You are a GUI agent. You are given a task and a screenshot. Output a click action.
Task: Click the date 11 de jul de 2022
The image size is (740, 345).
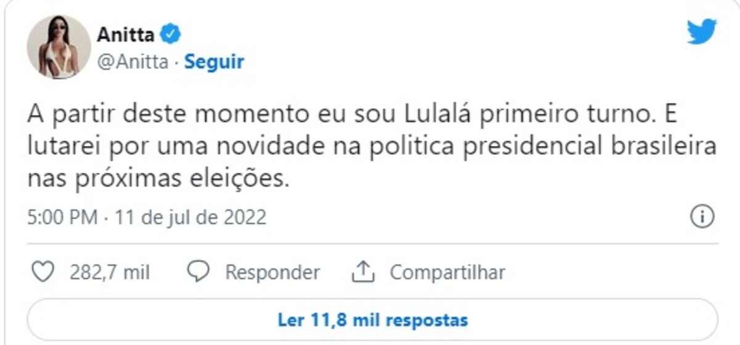[x=187, y=218]
